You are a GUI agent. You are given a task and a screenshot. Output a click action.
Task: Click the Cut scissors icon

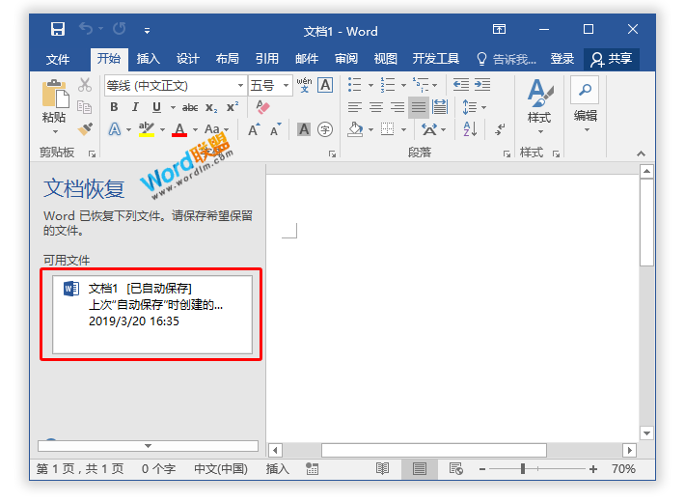pos(85,85)
